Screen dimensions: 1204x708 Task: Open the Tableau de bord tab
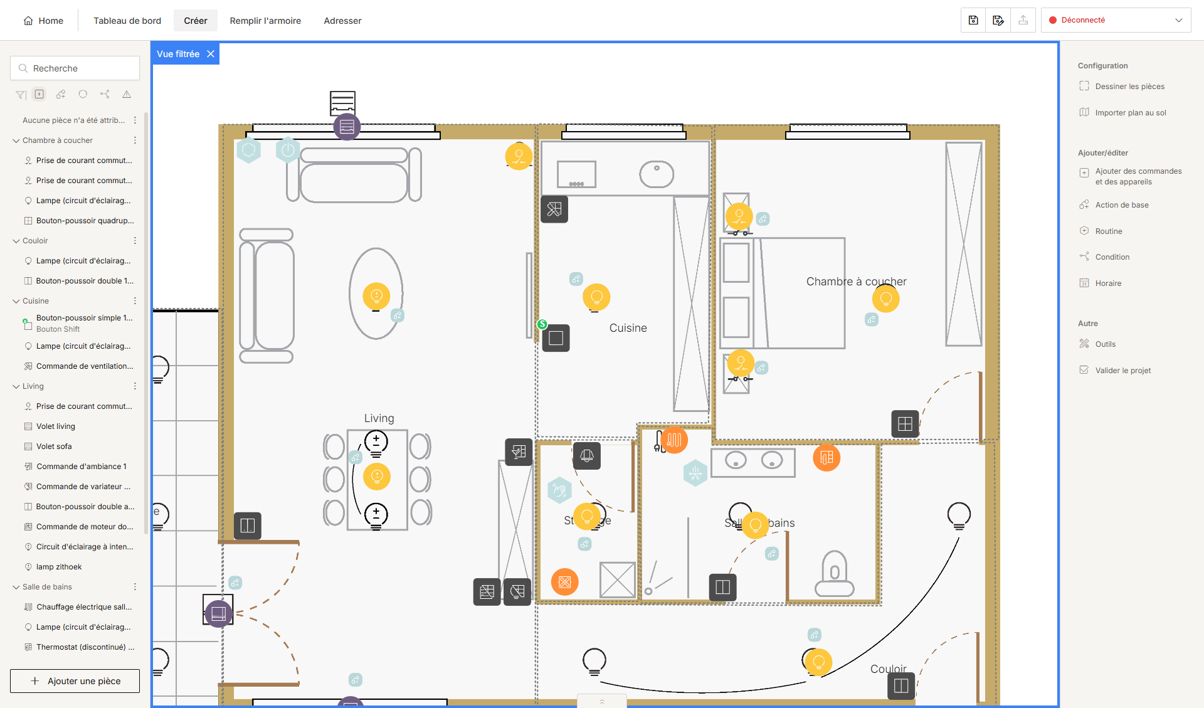click(127, 21)
